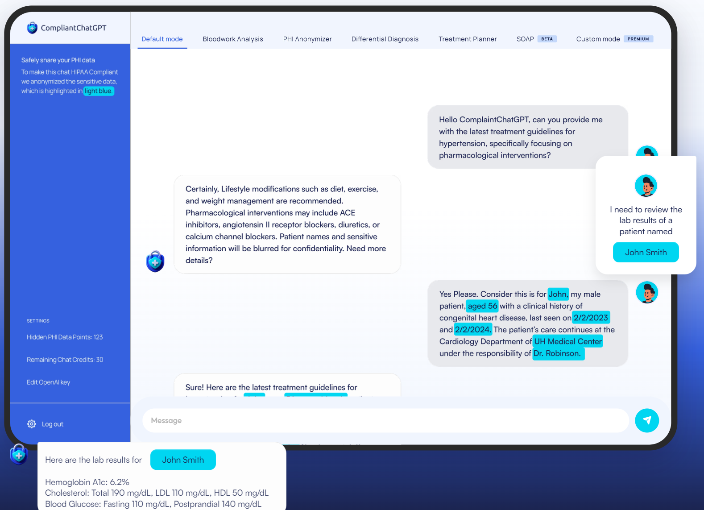Click highlighted date 2/2/2024
Screen dimensions: 704x510
(x=473, y=329)
